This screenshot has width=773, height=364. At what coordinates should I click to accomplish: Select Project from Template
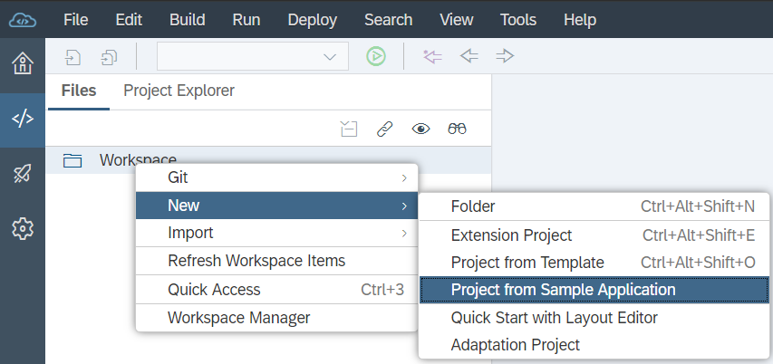[594, 263]
